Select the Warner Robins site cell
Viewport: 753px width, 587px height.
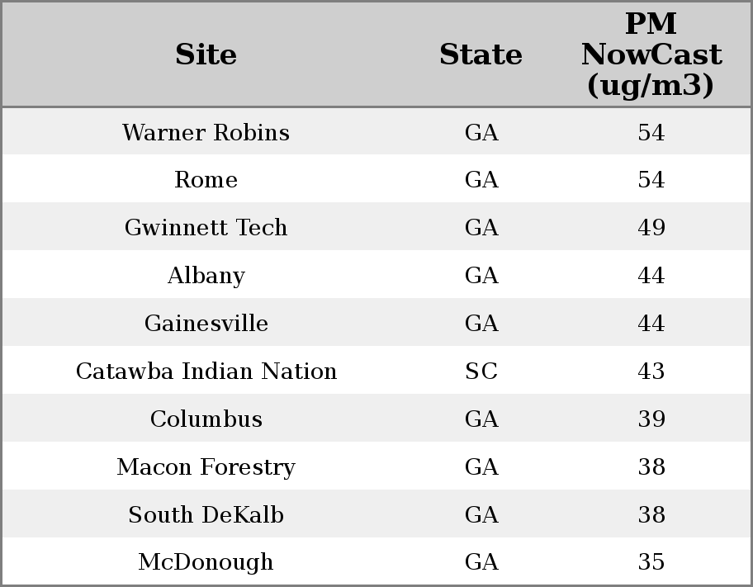pos(206,133)
